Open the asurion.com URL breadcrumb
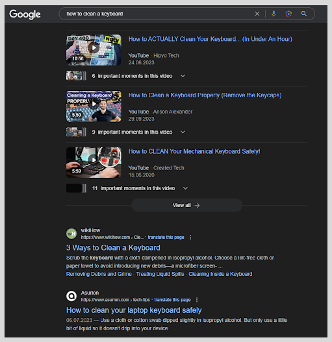This screenshot has width=332, height=342. pos(116,300)
